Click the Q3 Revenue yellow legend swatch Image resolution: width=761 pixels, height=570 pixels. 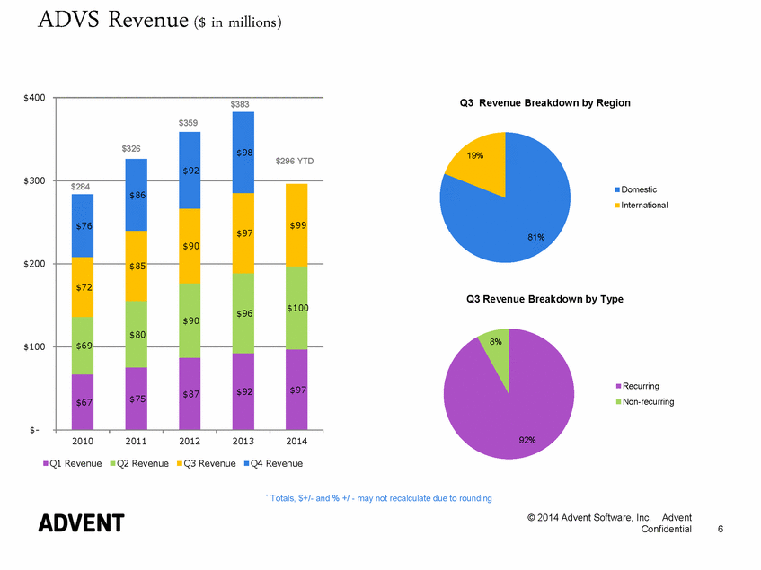point(180,464)
